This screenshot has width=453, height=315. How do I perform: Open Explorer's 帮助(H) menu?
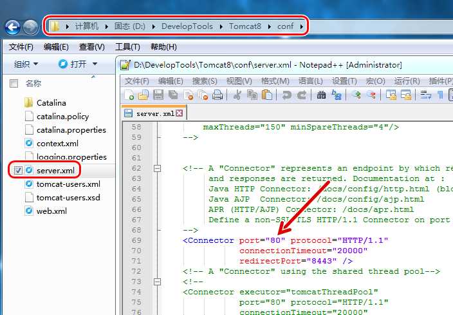163,47
